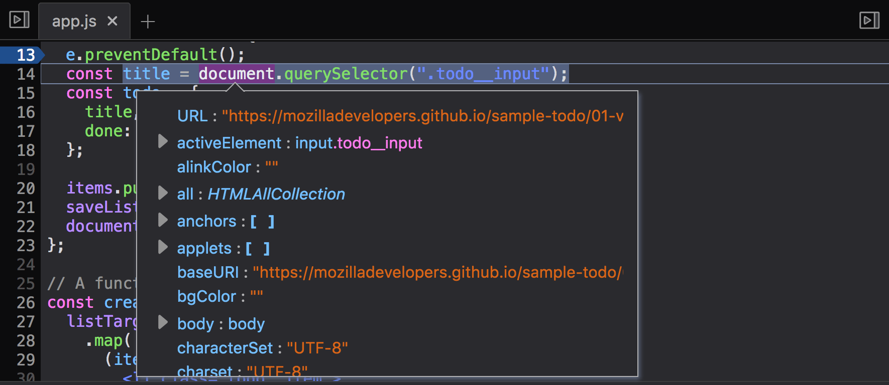Click line number 21 in the gutter

26,207
